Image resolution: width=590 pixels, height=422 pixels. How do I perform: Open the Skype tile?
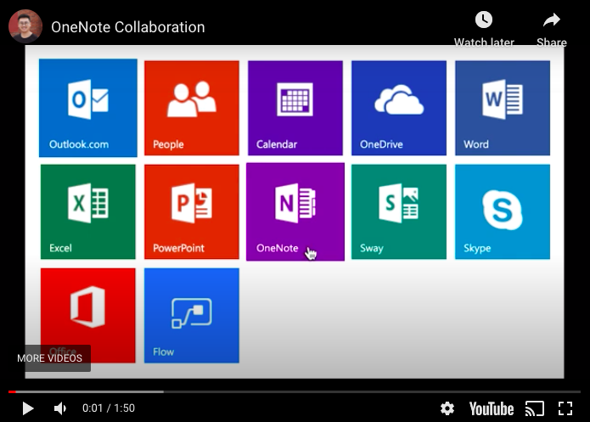click(x=503, y=211)
